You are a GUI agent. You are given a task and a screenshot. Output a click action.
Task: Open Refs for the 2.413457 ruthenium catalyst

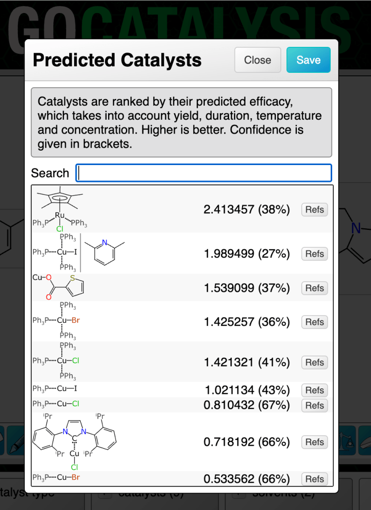(x=315, y=210)
